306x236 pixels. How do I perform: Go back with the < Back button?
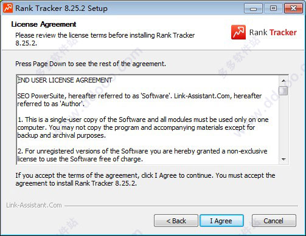176,221
